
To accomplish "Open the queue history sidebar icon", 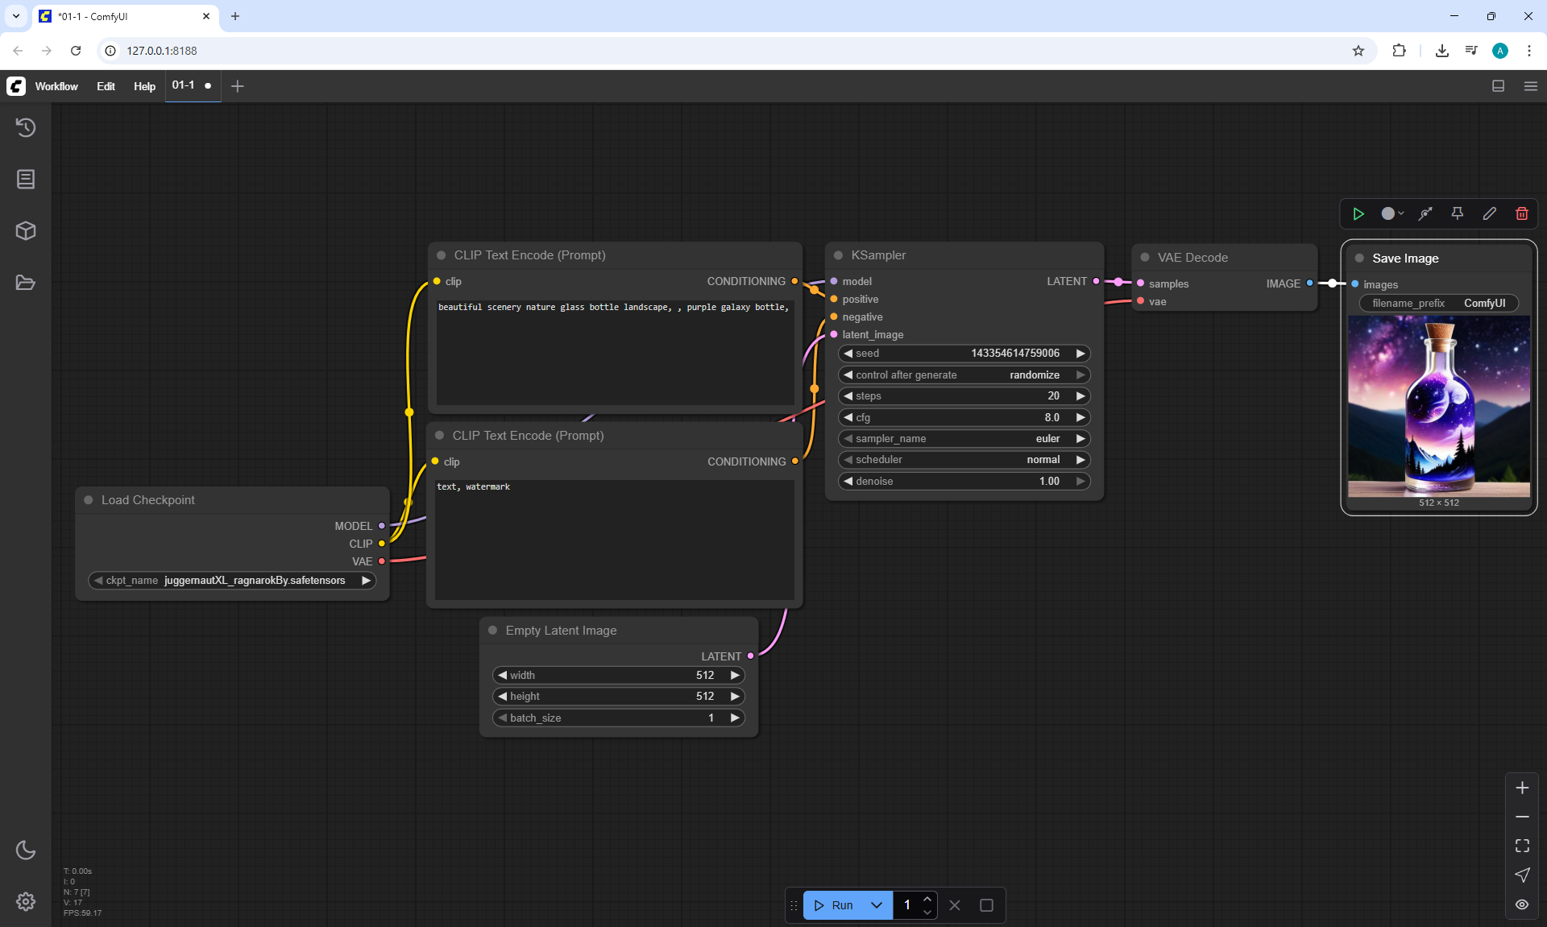I will coord(26,127).
